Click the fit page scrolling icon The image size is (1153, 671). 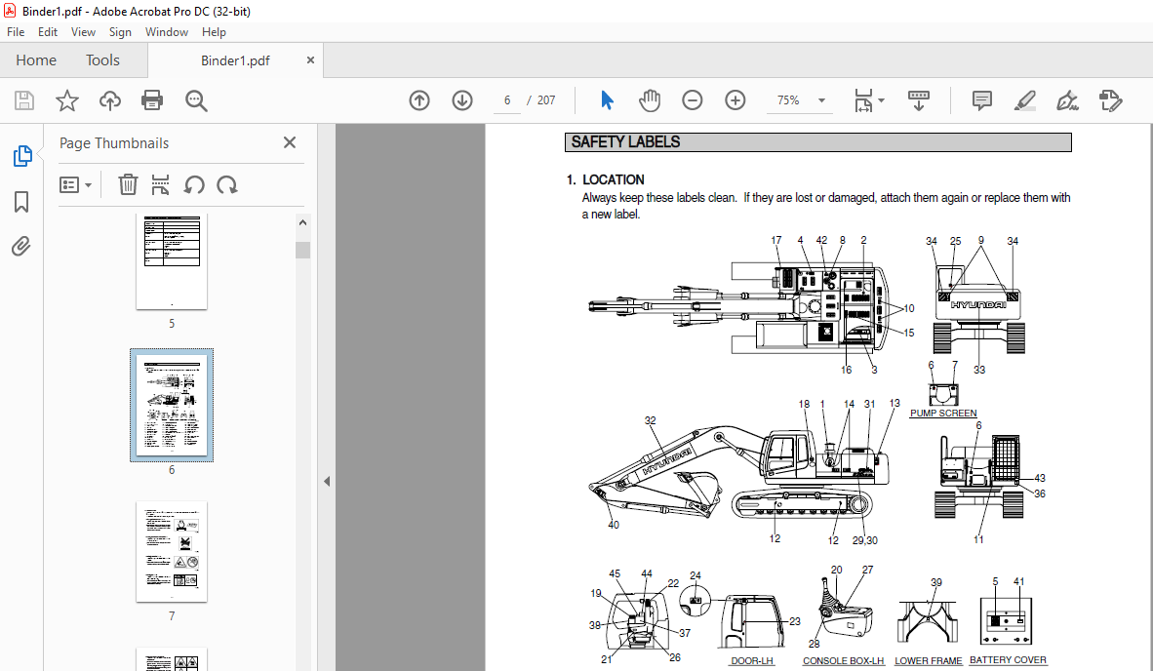click(862, 100)
